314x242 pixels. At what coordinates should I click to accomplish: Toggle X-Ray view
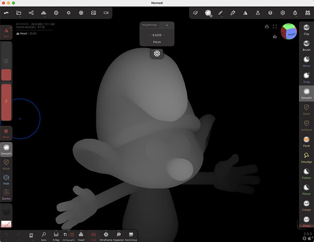pos(56,236)
